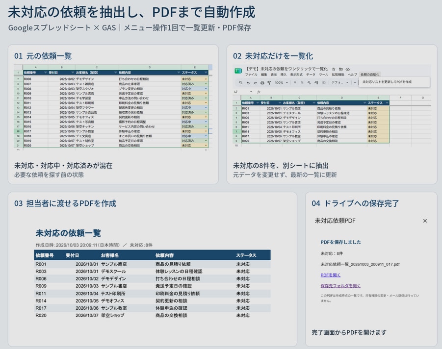Close the 未対応依頼PDF dialog
Screen dimensions: 442x349
[x=425, y=221]
